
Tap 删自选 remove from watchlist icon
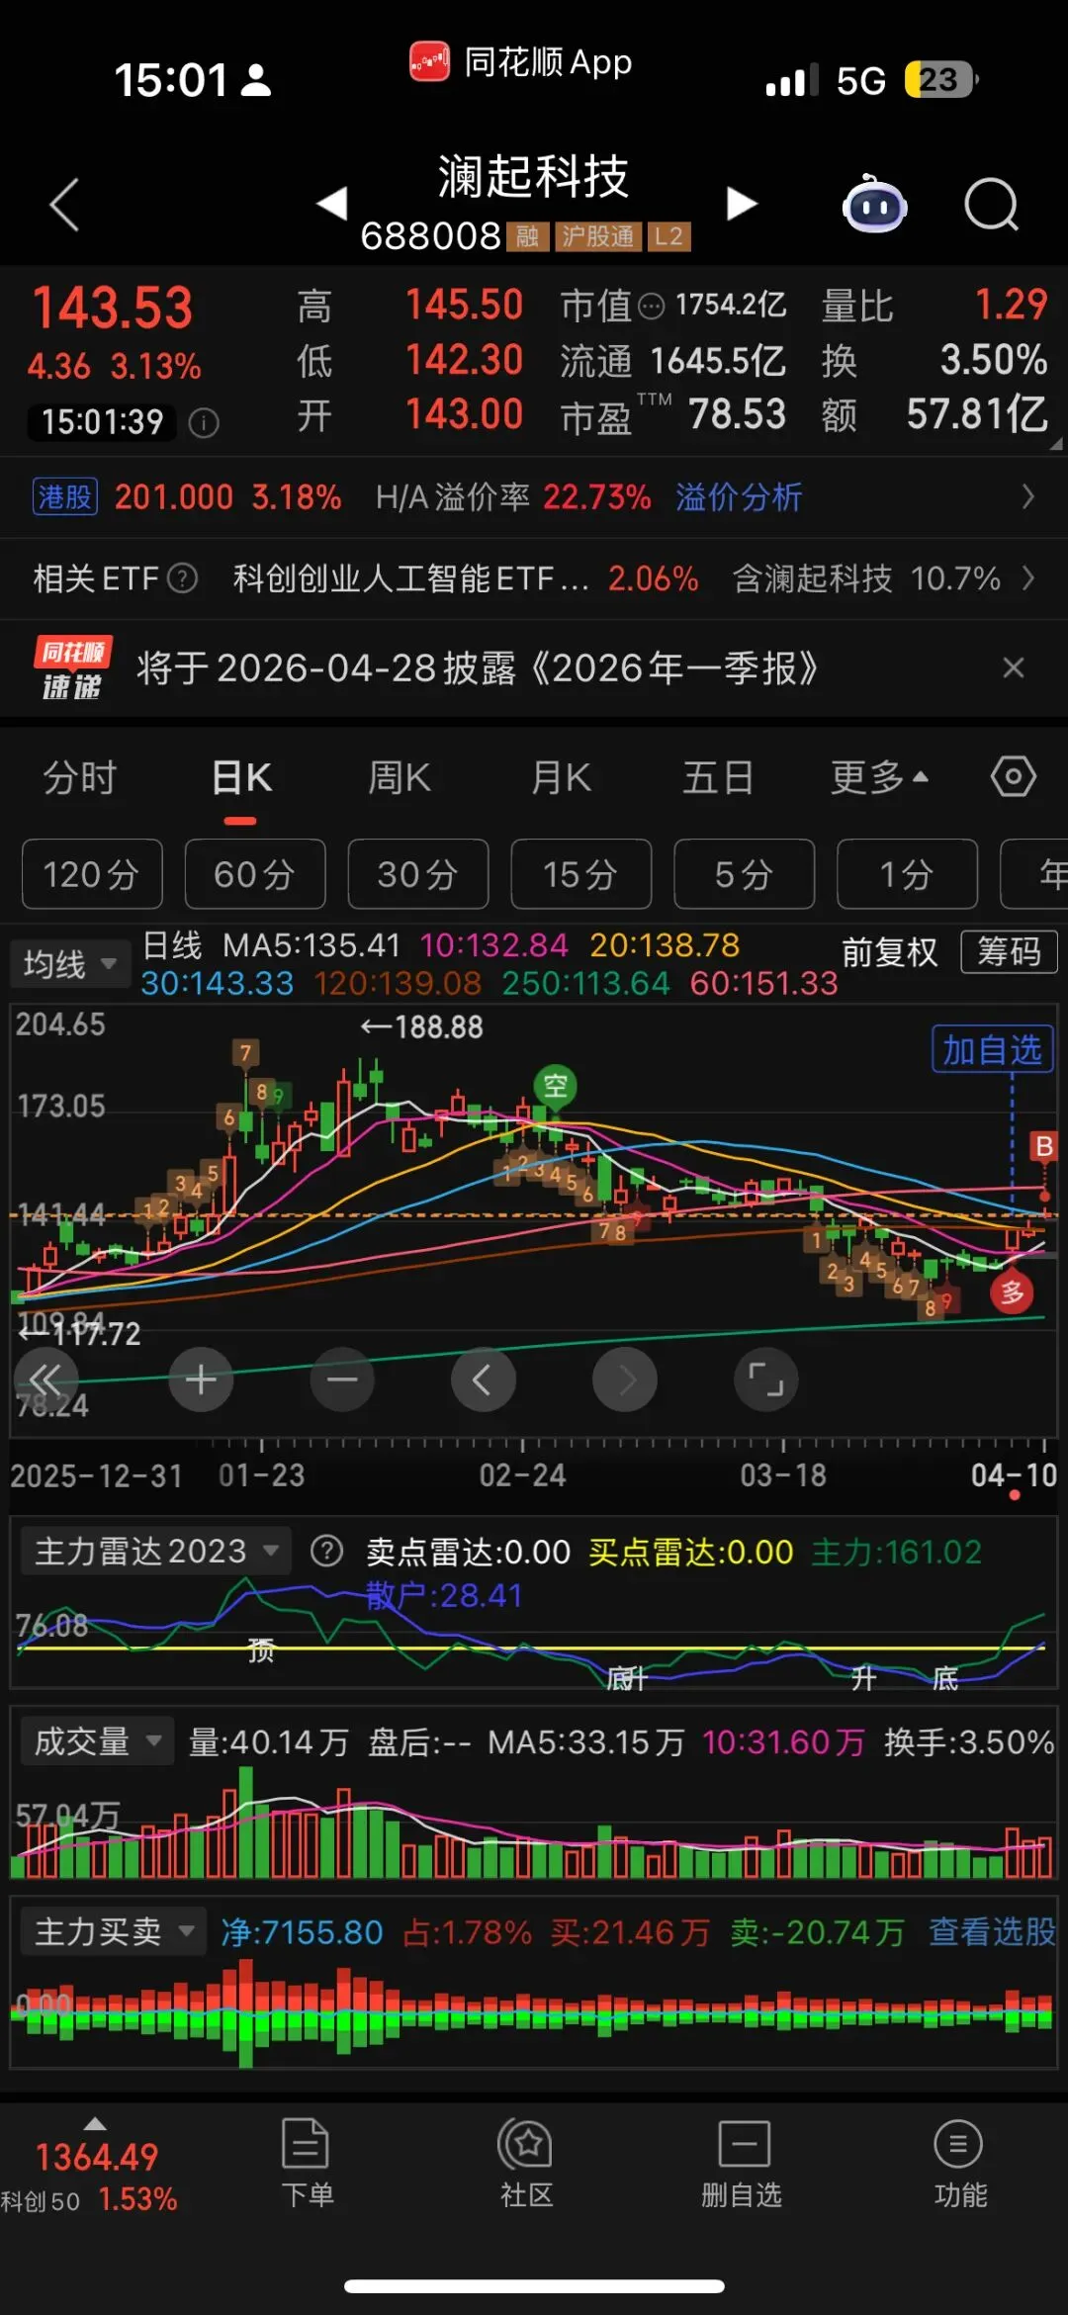(x=742, y=2164)
